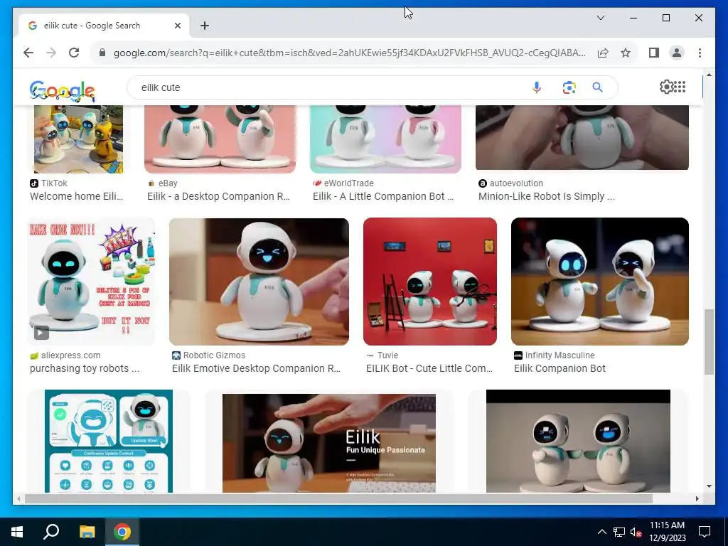The image size is (728, 546).
Task: Click the Welcome home Eili... link
Action: (x=77, y=196)
